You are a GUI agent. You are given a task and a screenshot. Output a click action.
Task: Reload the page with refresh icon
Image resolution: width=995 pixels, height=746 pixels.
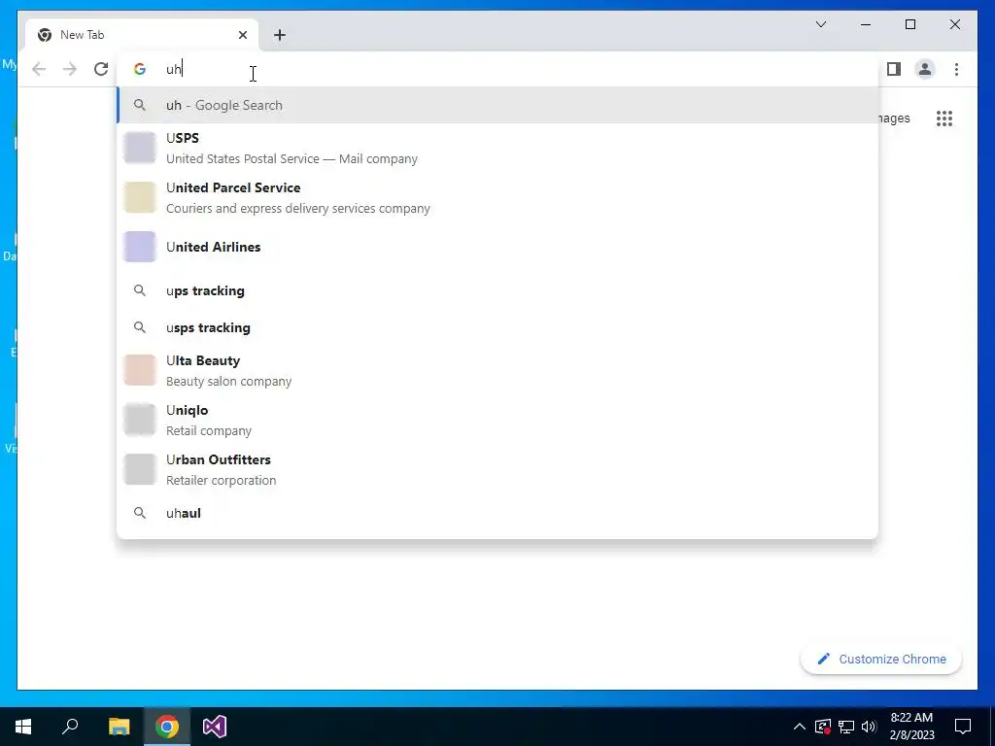[101, 69]
